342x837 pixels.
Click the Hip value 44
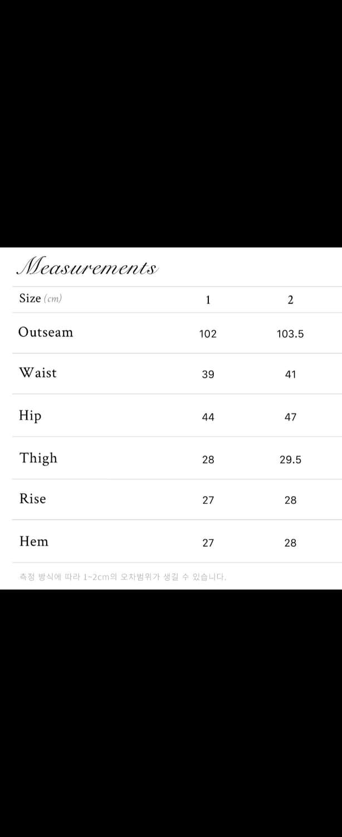(208, 417)
